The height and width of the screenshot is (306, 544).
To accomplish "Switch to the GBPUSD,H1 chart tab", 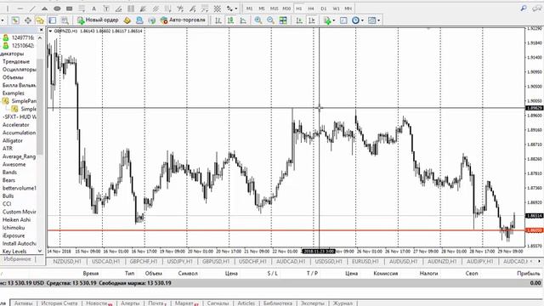I will (x=216, y=261).
